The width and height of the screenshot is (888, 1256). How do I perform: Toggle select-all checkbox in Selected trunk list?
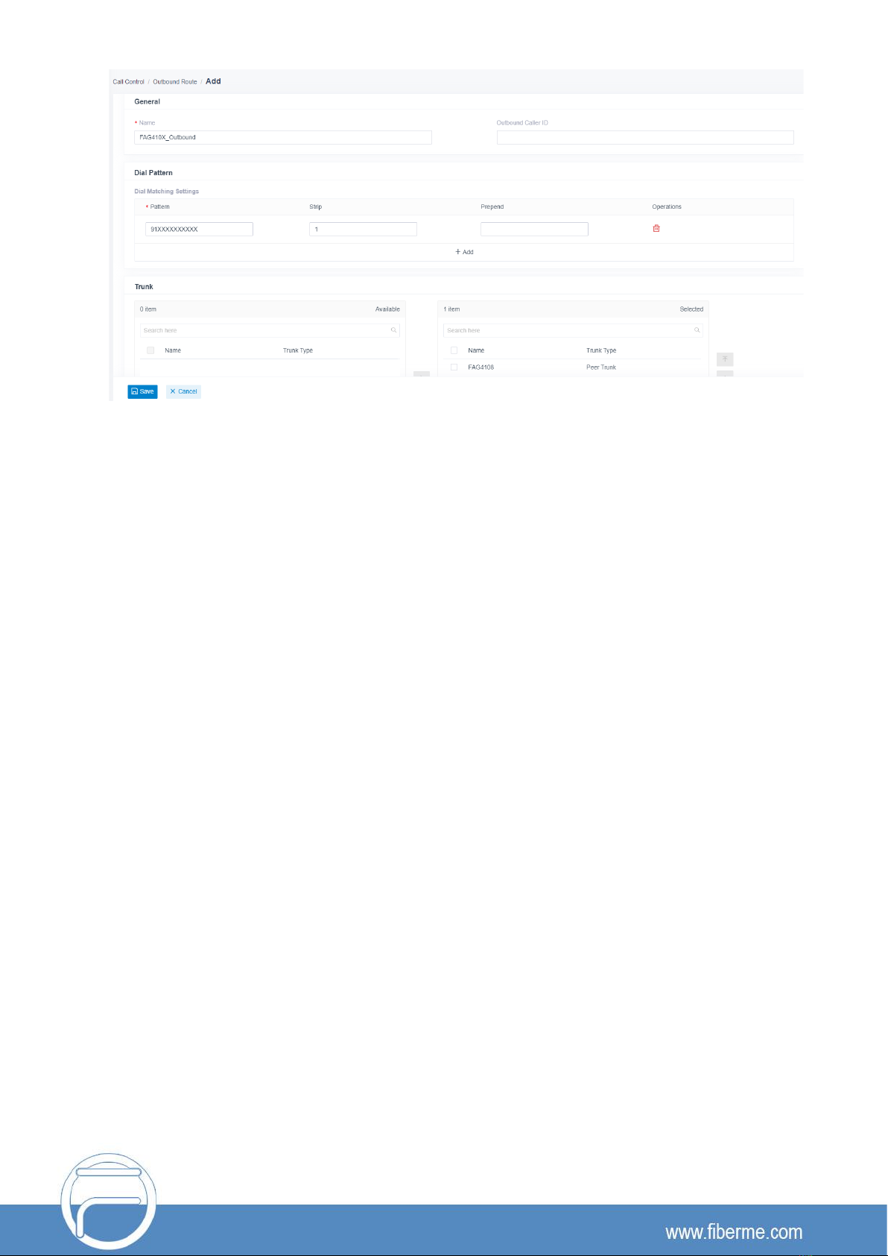point(454,350)
